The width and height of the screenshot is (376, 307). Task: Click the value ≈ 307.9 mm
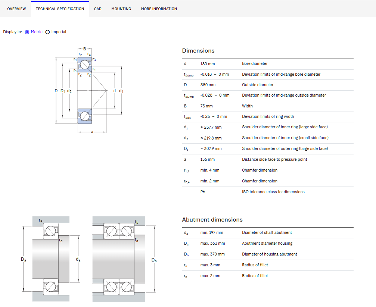point(211,148)
